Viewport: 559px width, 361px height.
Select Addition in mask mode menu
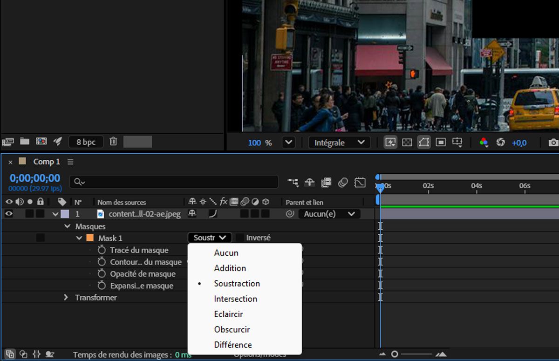tap(230, 268)
